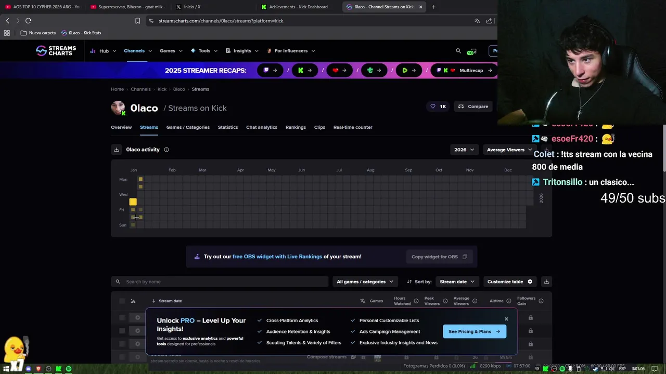Click the share page icon in address bar
This screenshot has width=666, height=374.
[x=489, y=21]
